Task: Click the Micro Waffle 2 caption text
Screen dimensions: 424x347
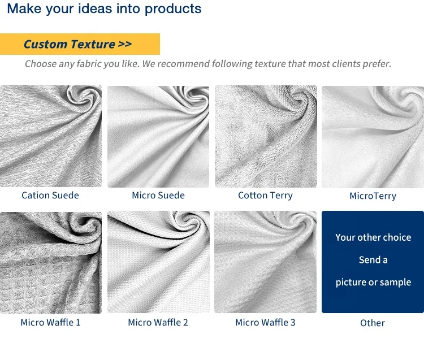Action: [158, 323]
